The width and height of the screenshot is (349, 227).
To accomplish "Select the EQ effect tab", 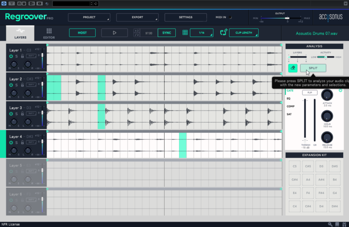I will tap(289, 98).
